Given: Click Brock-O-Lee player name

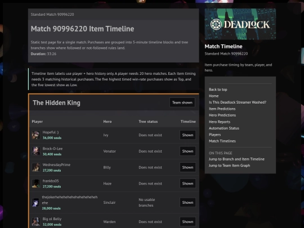Looking at the screenshot, I should coord(52,149).
